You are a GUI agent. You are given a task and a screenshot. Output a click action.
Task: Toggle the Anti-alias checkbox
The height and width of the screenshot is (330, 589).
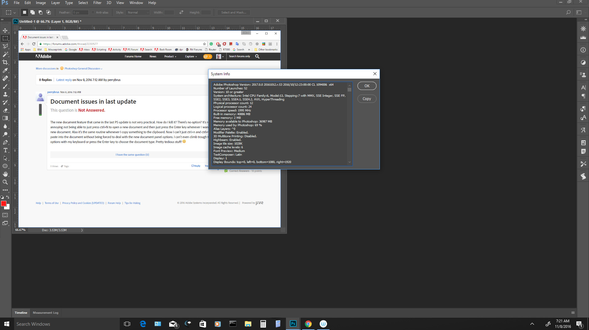point(93,13)
